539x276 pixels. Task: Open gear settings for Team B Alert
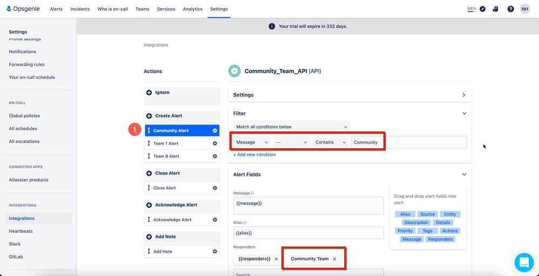[215, 156]
